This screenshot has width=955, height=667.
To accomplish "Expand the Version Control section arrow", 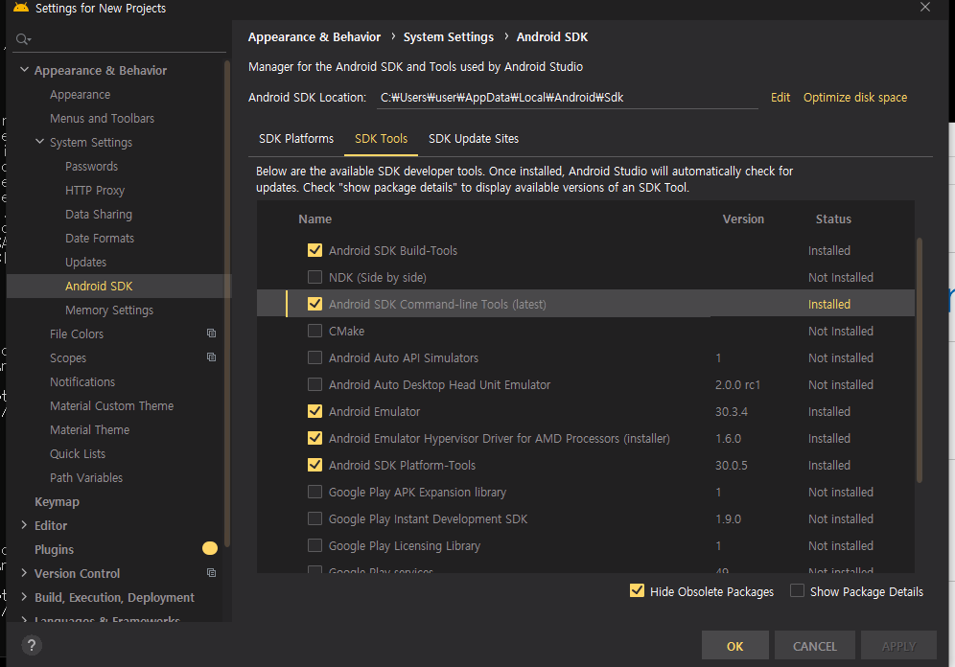I will (24, 573).
